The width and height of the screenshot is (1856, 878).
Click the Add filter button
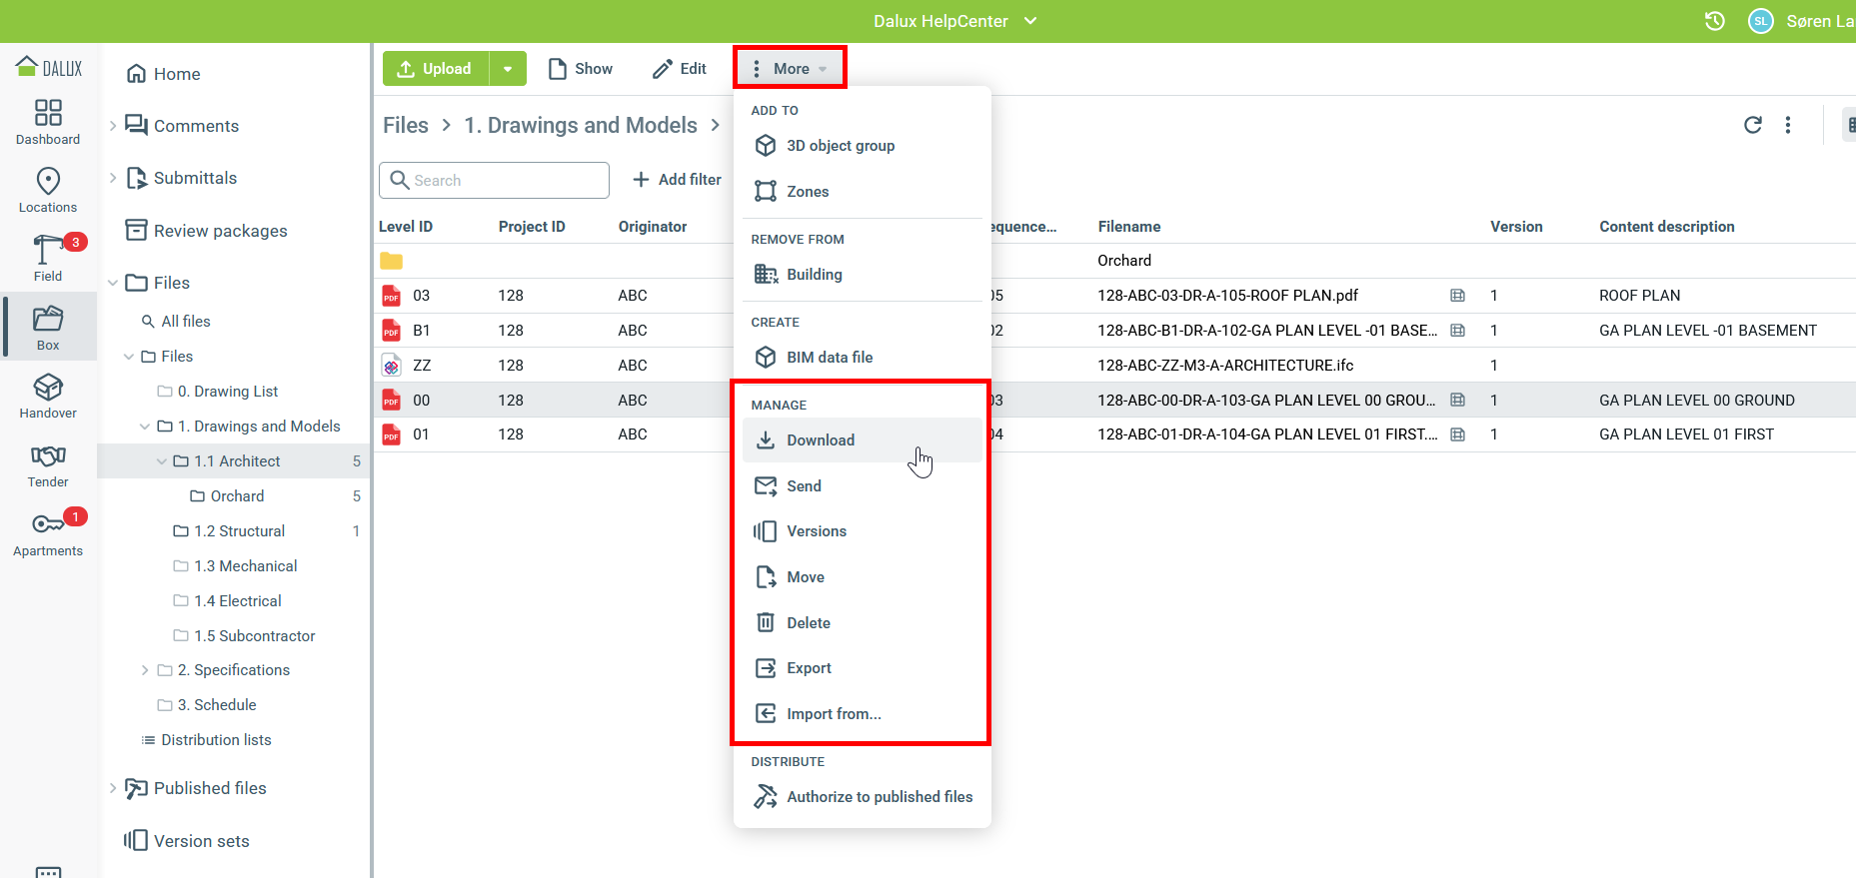click(677, 180)
